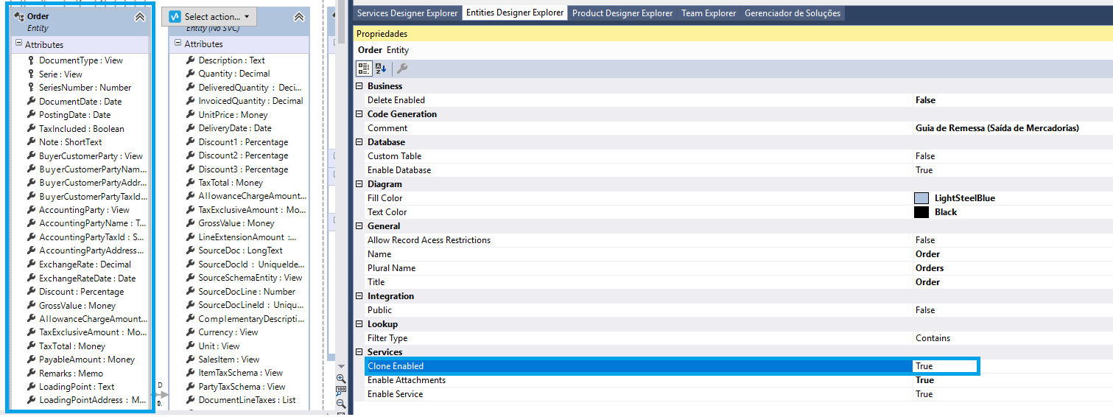Zoom in on the diagram
Viewport: 1113px width, 417px height.
341,378
